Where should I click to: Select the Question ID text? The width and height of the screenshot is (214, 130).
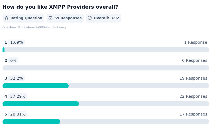pos(34,27)
